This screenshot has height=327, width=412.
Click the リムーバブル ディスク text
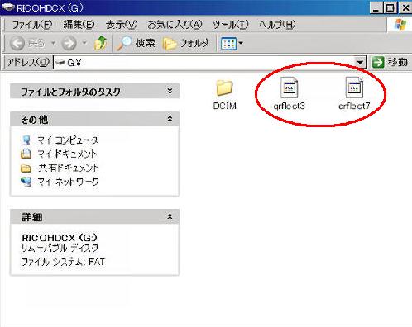(x=60, y=248)
